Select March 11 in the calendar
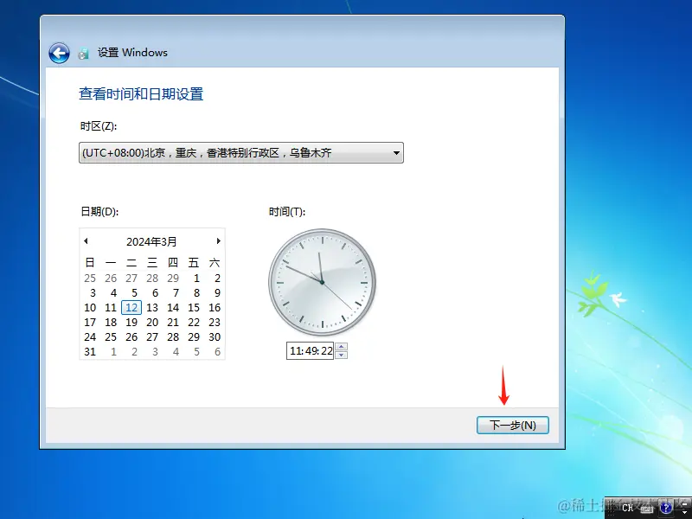Viewport: 692px width, 519px height. tap(111, 308)
